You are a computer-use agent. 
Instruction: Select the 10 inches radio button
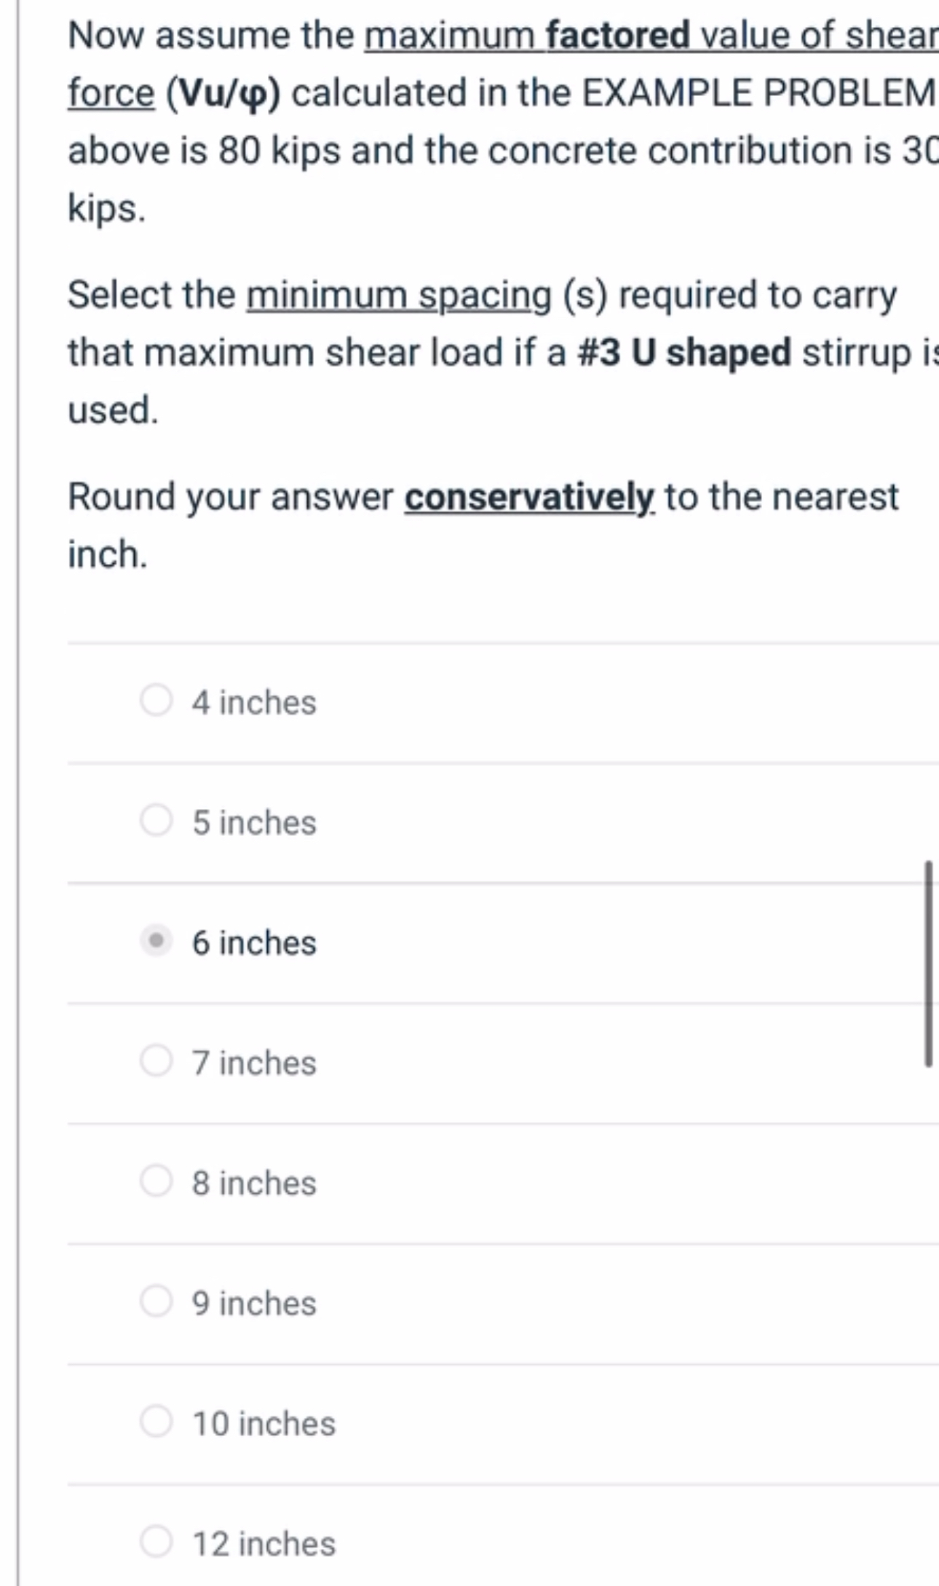coord(155,1424)
